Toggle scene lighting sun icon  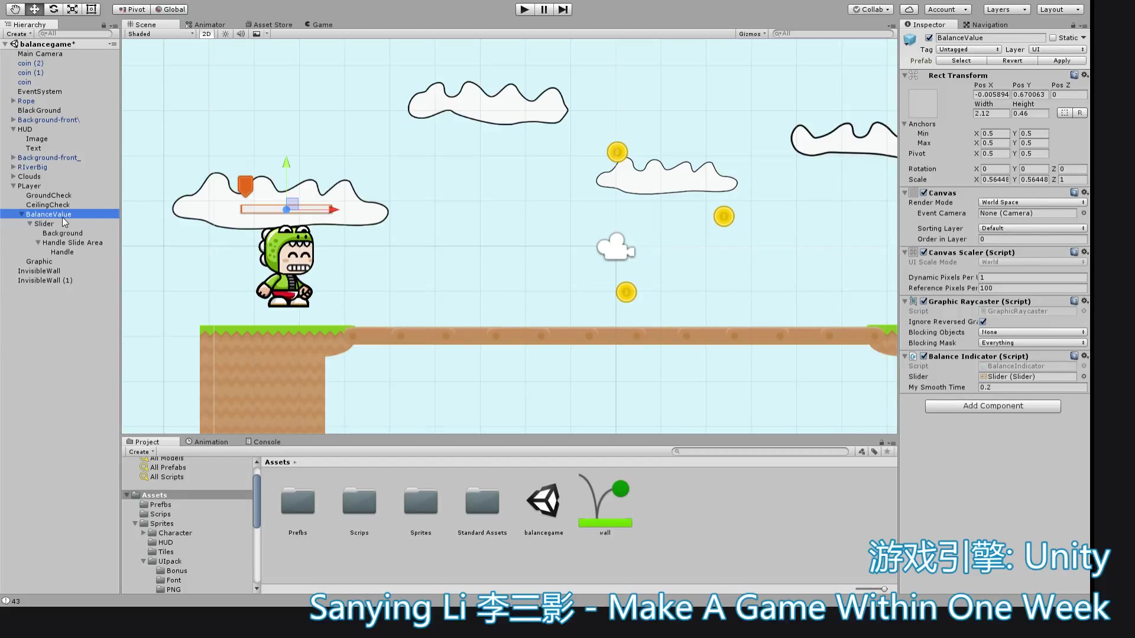click(225, 34)
